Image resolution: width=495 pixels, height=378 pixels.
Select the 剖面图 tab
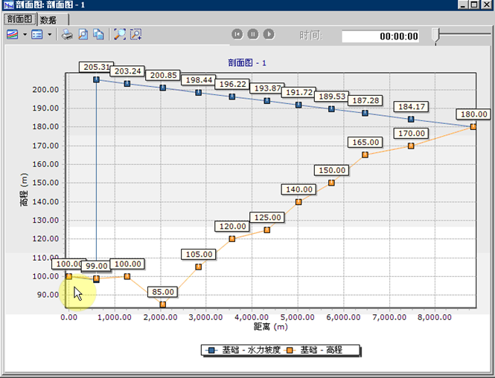click(19, 19)
